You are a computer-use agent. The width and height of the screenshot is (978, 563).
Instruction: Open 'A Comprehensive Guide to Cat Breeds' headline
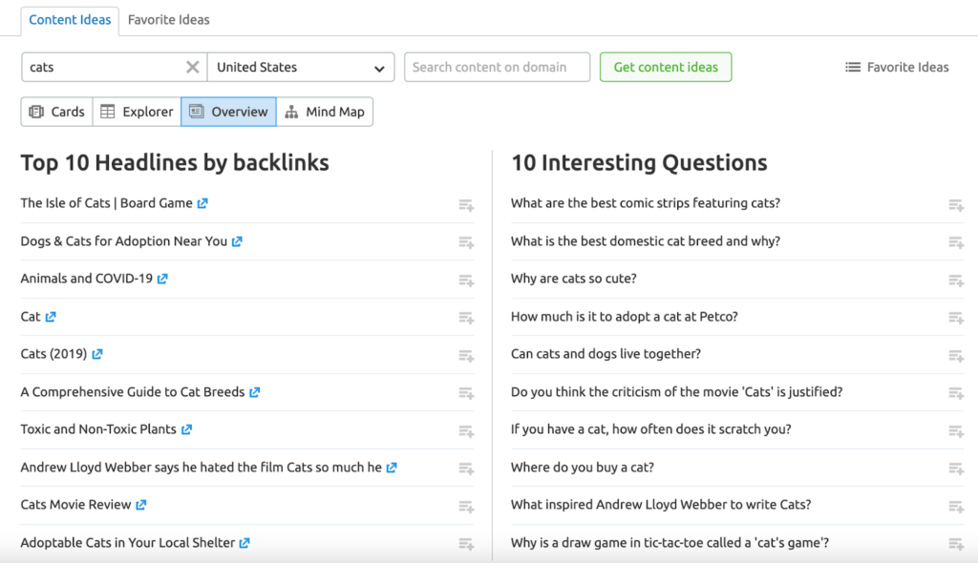(133, 392)
